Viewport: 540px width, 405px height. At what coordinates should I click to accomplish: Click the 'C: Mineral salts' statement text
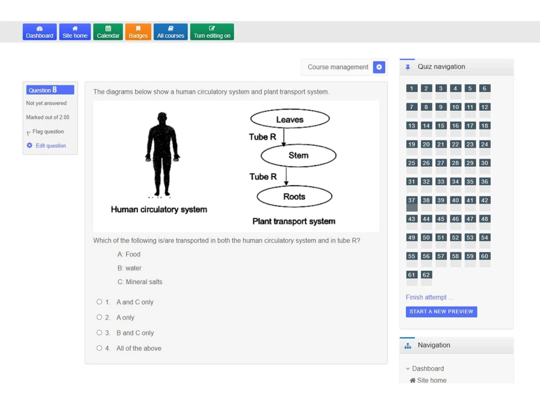(139, 282)
